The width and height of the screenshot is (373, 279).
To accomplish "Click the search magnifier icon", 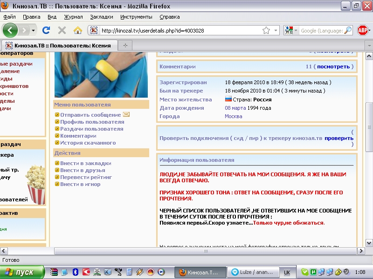I will tap(347, 31).
